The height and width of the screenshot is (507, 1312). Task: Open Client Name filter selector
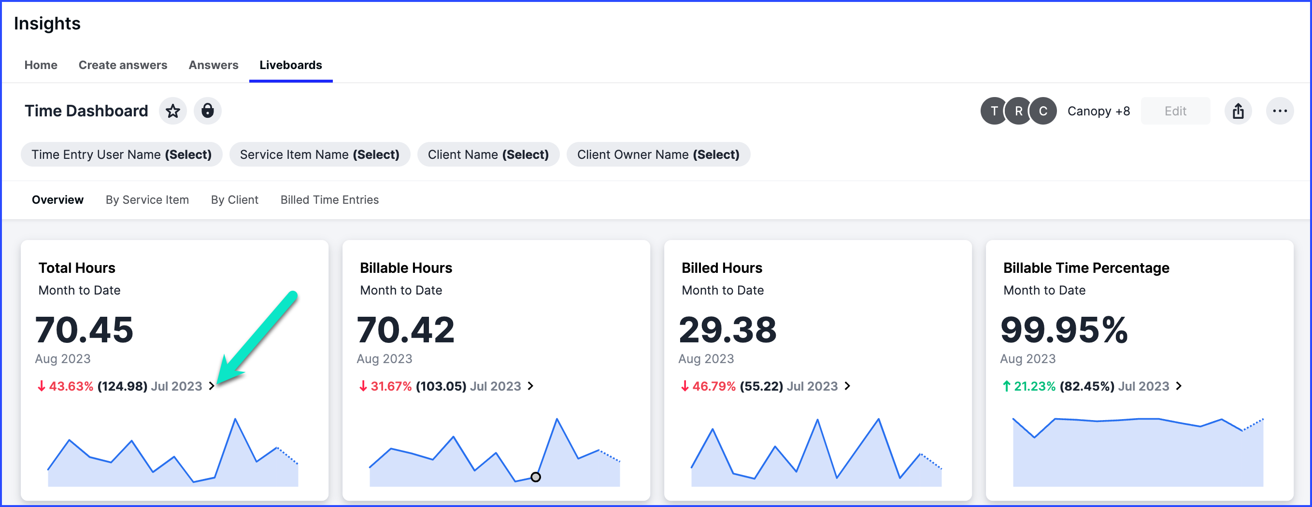[488, 154]
